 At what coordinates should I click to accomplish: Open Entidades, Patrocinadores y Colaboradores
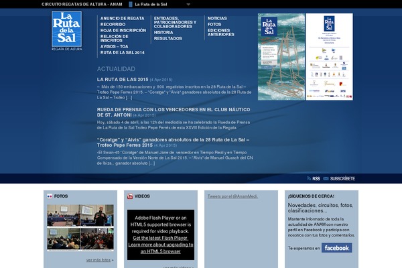tap(175, 22)
